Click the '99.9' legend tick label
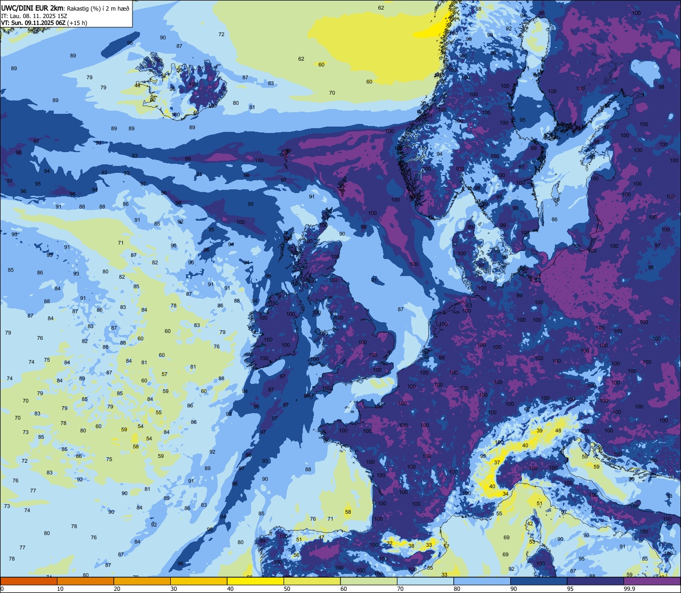This screenshot has width=681, height=593. (x=630, y=589)
